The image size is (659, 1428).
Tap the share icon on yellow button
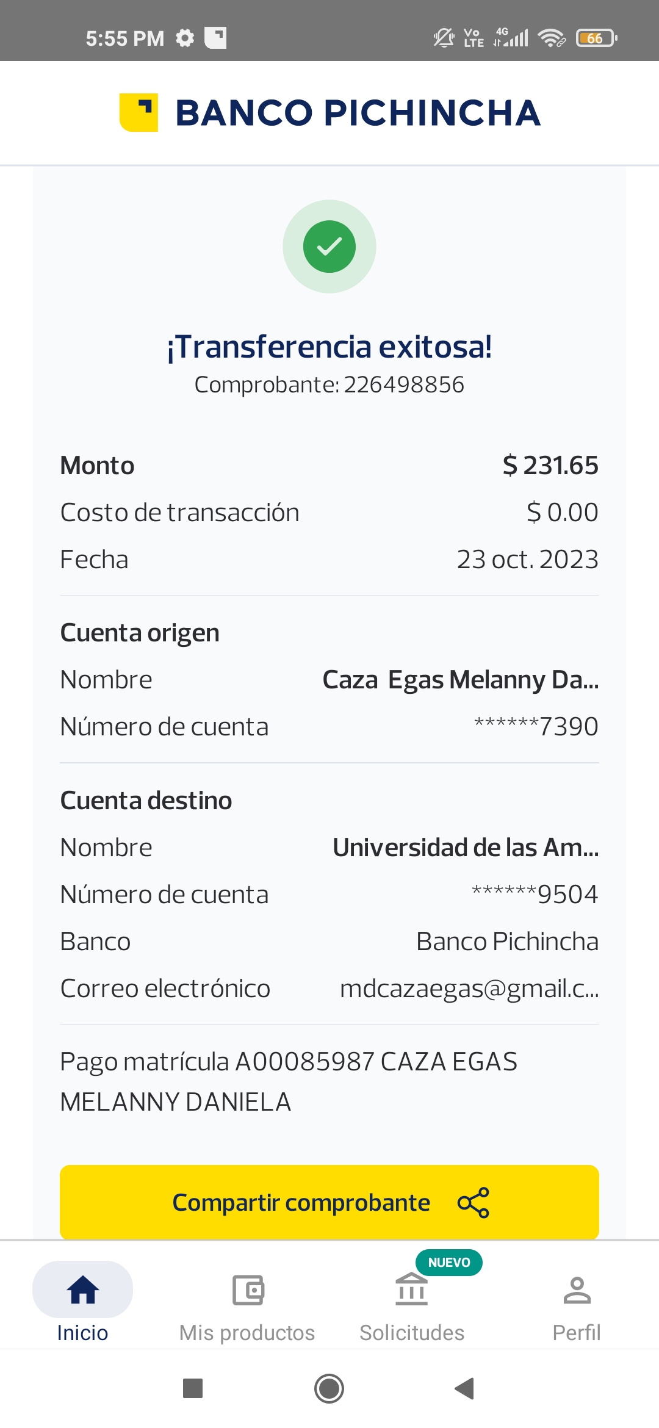[474, 1203]
